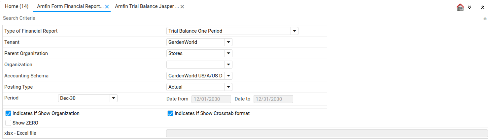Viewport: 488px width, 140px height.
Task: Toggle Indicates if Show Crosstab format checkbox
Action: point(170,113)
